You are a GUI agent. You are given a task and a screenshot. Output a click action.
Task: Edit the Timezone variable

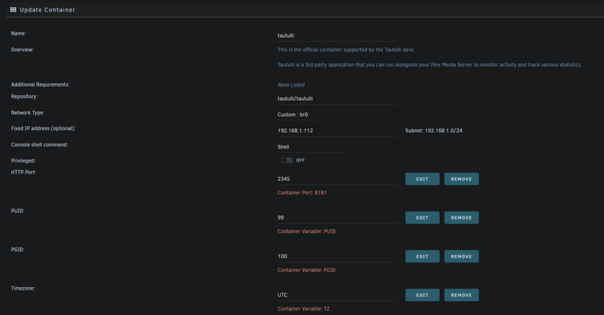coord(422,295)
